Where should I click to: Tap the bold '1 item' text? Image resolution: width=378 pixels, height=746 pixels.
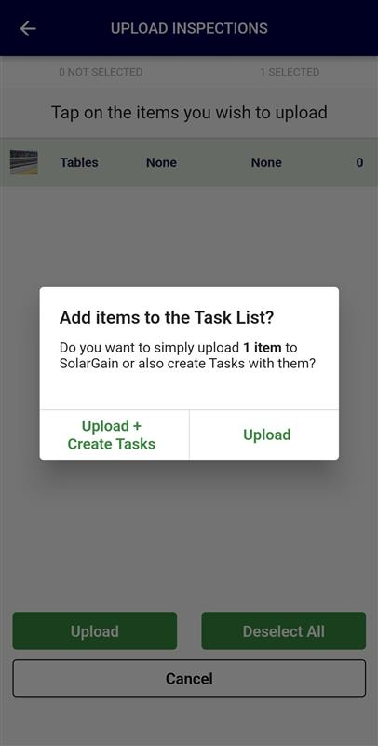coord(263,347)
